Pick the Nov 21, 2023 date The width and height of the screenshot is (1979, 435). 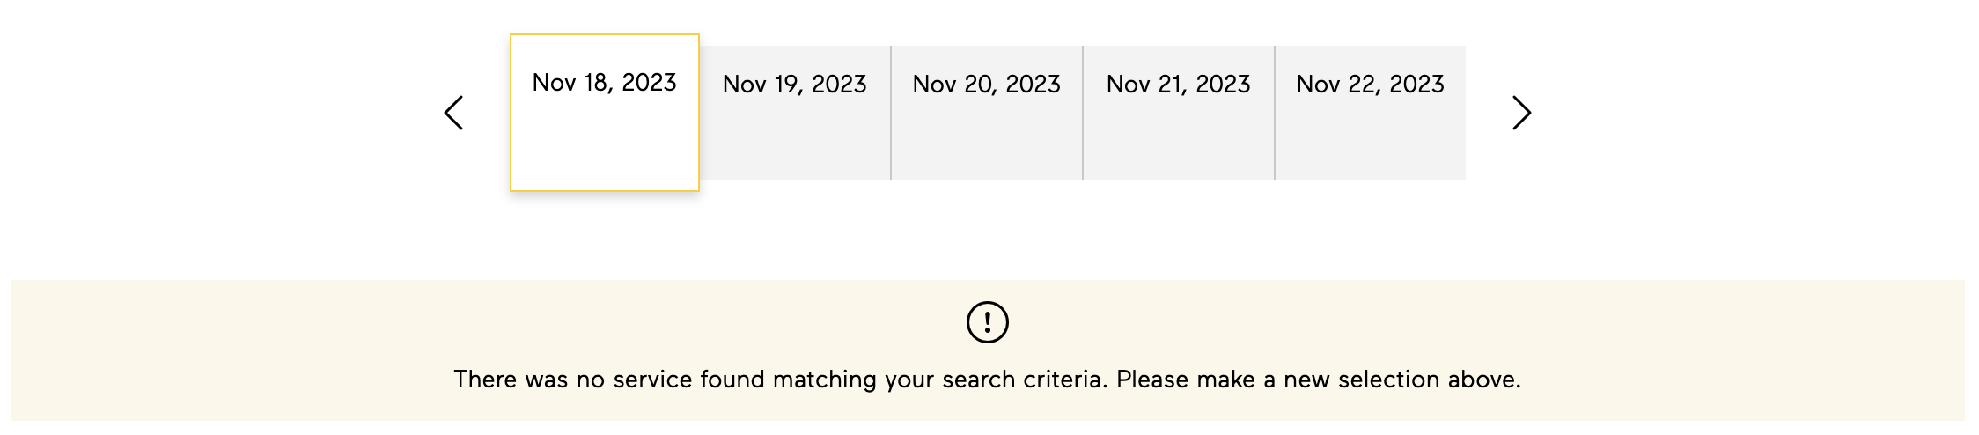(x=1179, y=113)
